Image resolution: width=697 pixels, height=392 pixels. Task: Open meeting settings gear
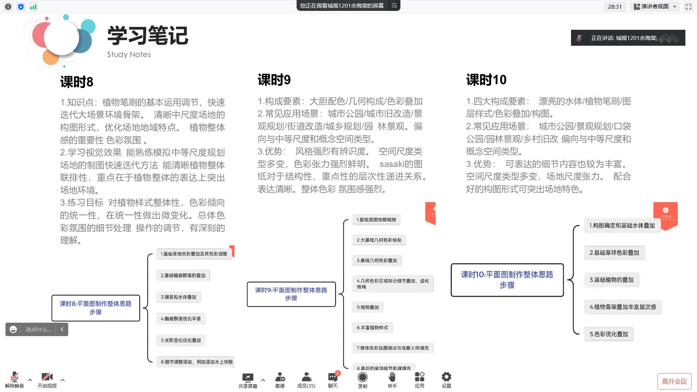[x=447, y=377]
